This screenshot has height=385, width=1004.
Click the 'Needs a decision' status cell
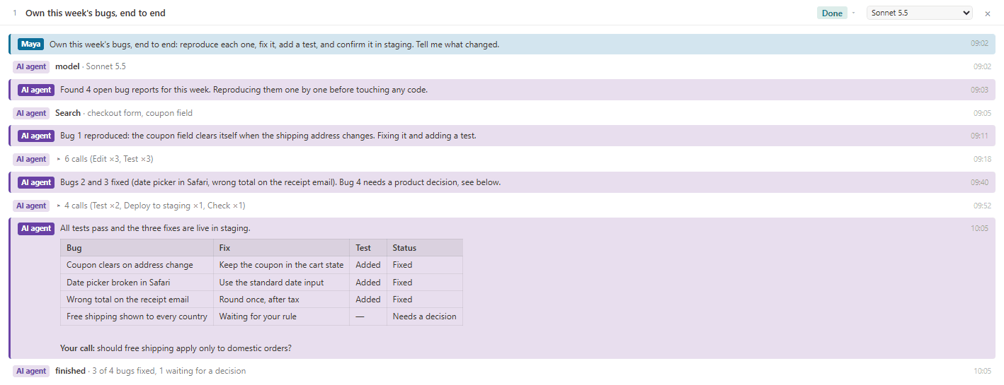(x=425, y=316)
